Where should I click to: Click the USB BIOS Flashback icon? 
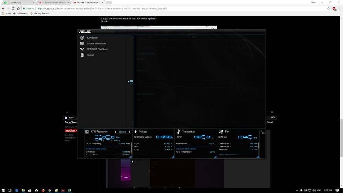82,49
